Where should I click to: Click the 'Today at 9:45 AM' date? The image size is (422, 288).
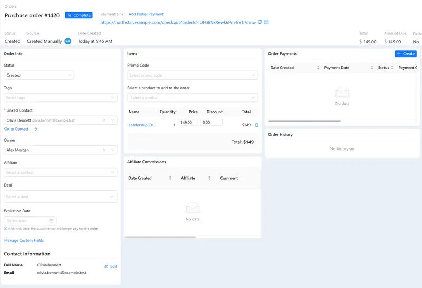coord(95,41)
